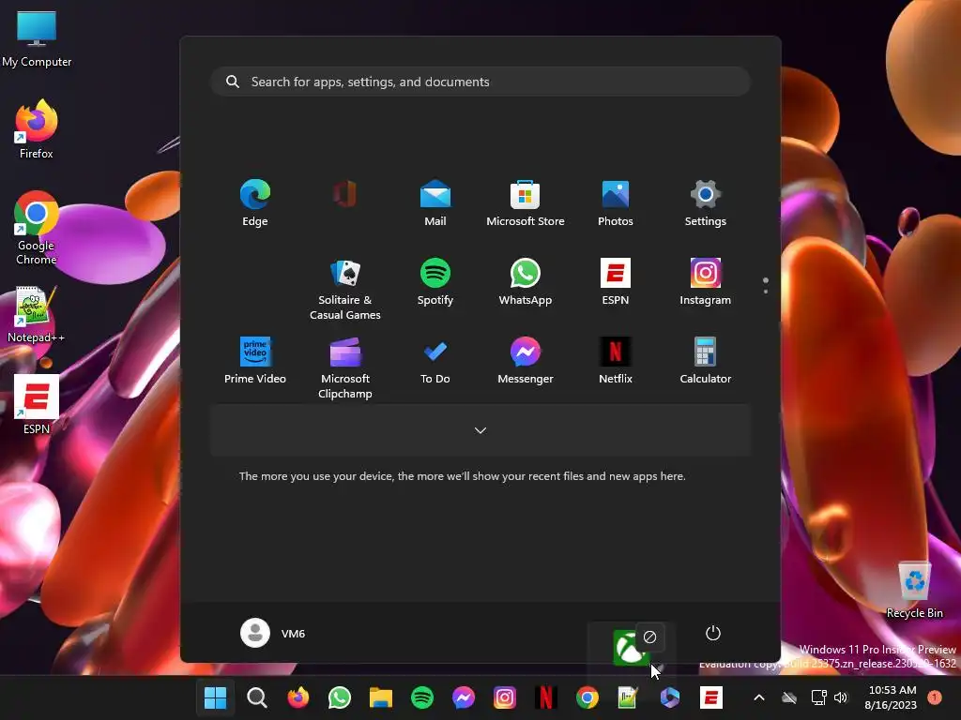Screen dimensions: 961x720
Task: Select My Computer desktop icon
Action: [37, 37]
